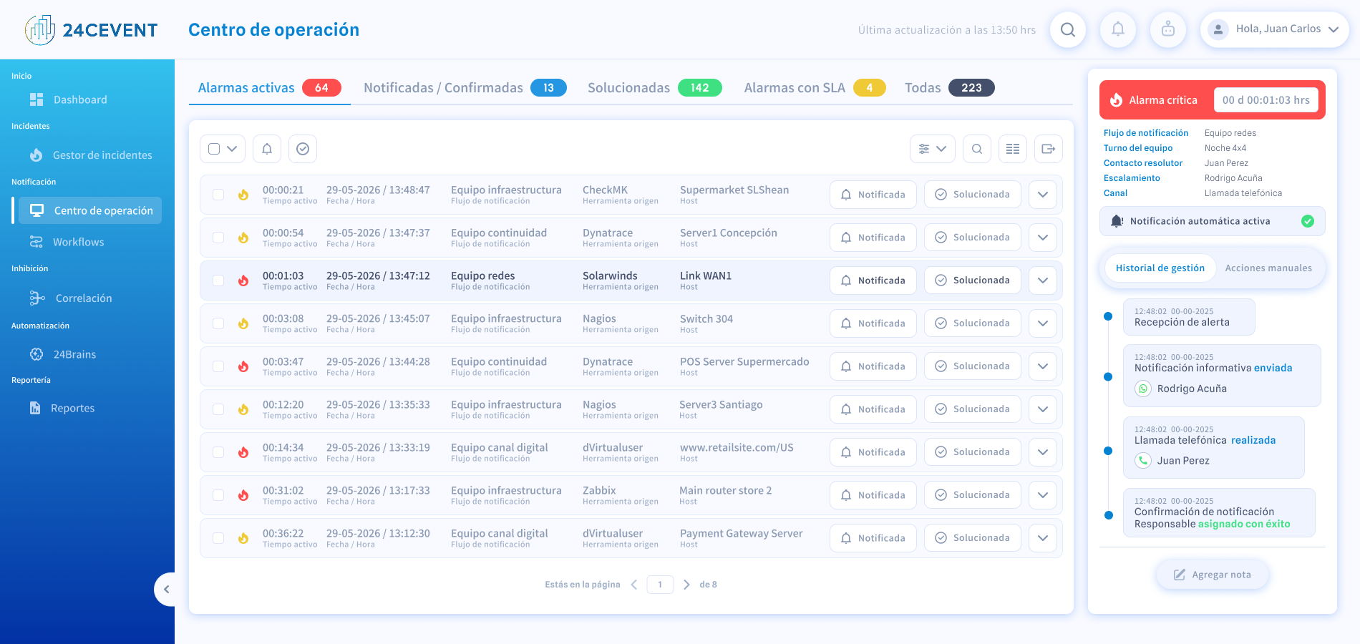
Task: Check the Supermarket SLShean alarm row checkbox
Action: (x=218, y=195)
